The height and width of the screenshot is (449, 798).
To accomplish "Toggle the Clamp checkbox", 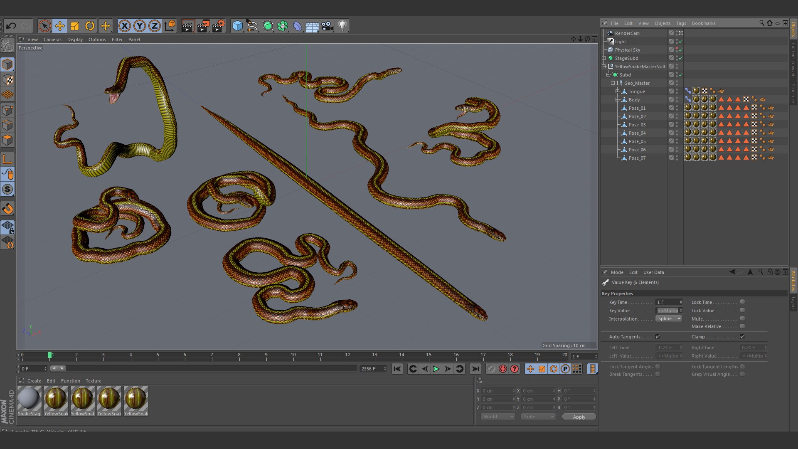I will [742, 336].
